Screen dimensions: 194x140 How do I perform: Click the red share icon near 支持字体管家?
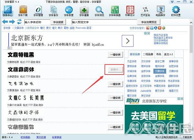[160, 28]
